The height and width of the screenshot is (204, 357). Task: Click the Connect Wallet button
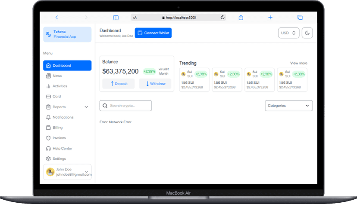coord(153,33)
